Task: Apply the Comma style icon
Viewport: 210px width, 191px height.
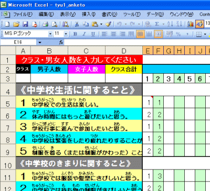Action: click(x=187, y=34)
